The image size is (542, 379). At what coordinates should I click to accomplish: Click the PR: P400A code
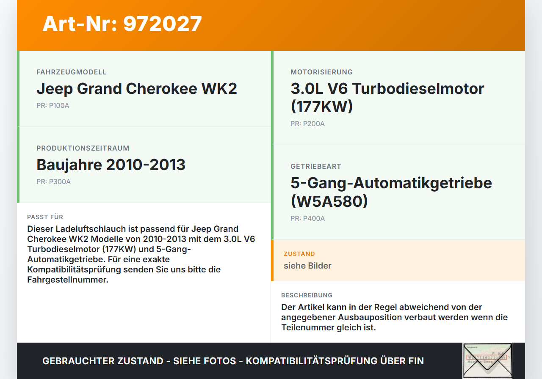307,218
